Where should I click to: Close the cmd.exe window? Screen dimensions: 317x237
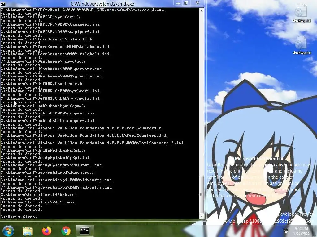click(x=197, y=3)
